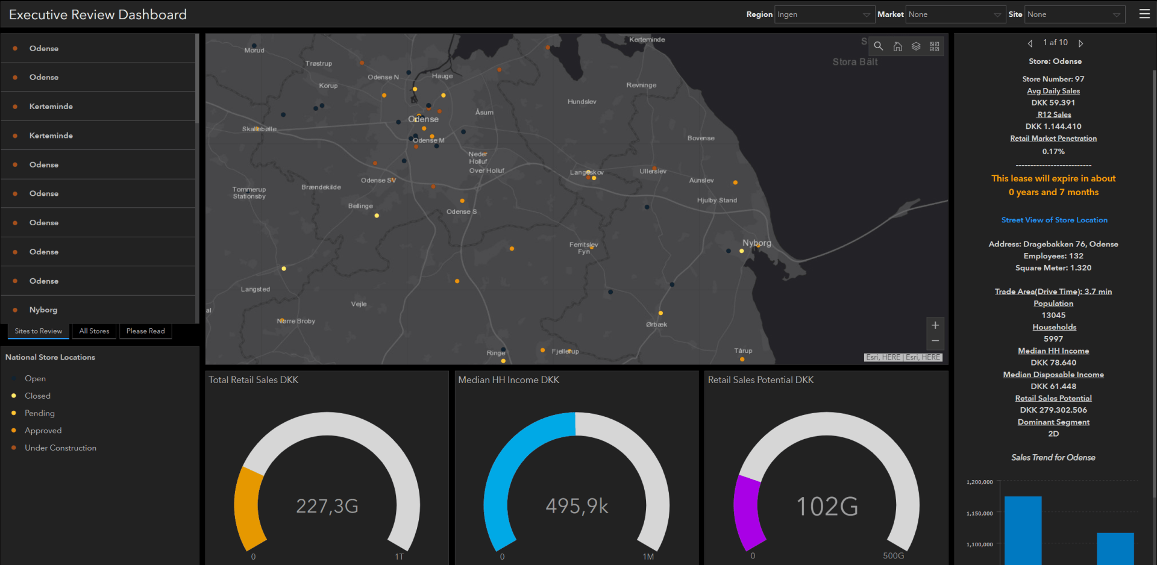Open the map layers list

click(916, 46)
